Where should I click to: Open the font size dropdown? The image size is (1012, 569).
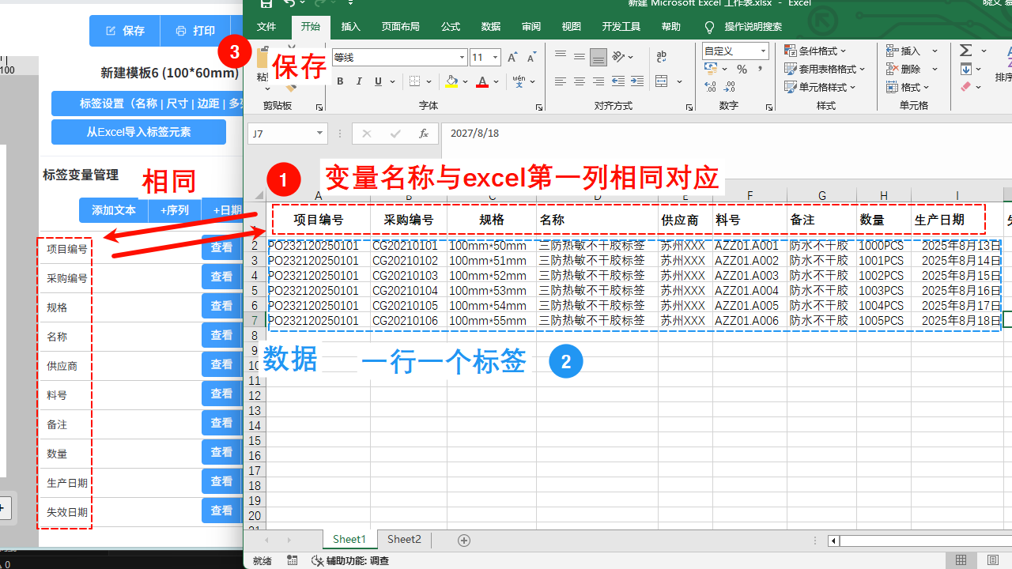tap(496, 58)
